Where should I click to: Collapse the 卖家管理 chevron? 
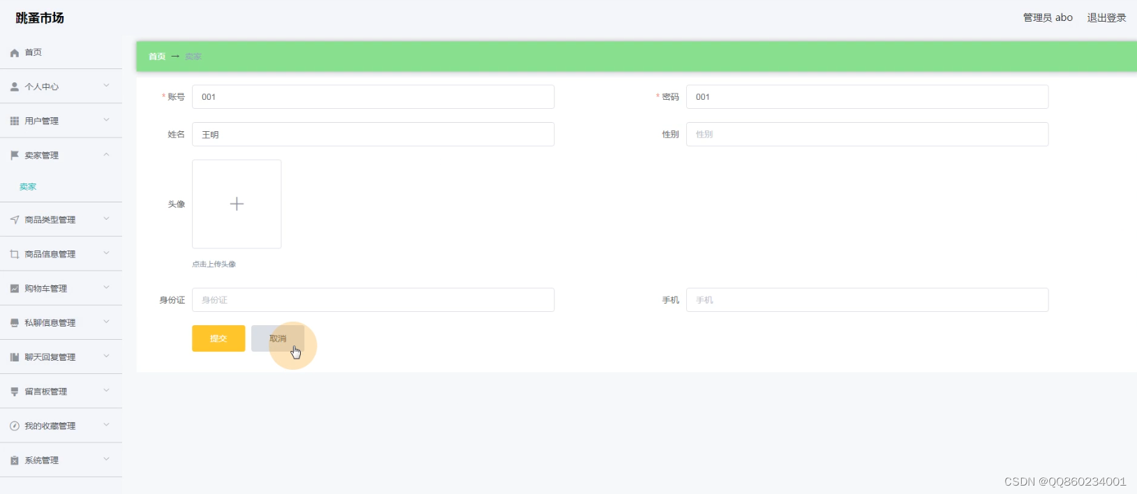pyautogui.click(x=107, y=155)
